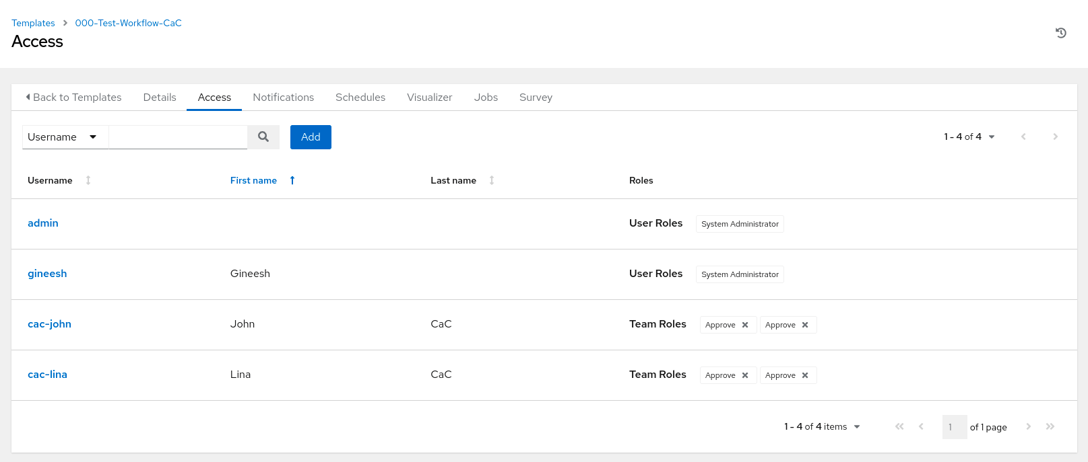Expand top 1 - 4 of 4 pagination dropdown

point(969,137)
